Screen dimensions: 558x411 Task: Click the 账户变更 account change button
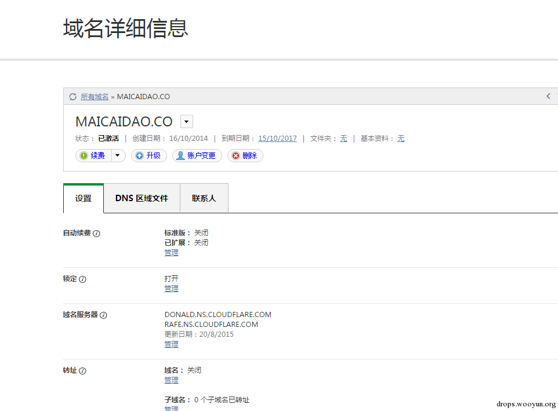[197, 156]
